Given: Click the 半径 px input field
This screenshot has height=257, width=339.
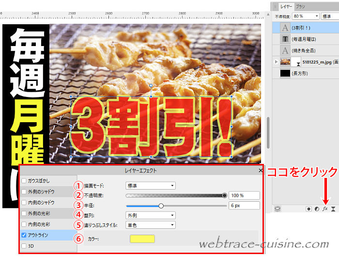Looking at the screenshot, I should click(x=244, y=205).
